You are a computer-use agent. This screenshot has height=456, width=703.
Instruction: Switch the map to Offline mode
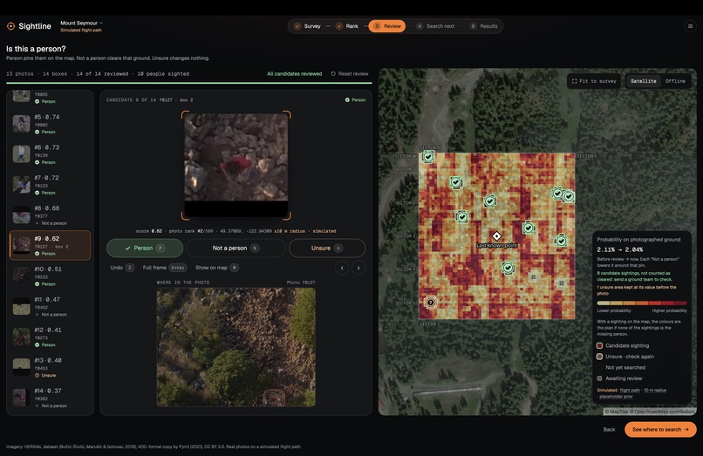[x=675, y=81]
